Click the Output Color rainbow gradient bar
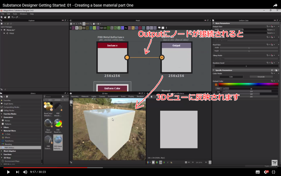 249,84
